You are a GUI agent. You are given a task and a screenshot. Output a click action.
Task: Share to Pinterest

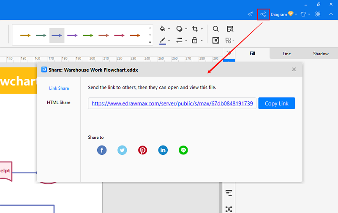142,150
